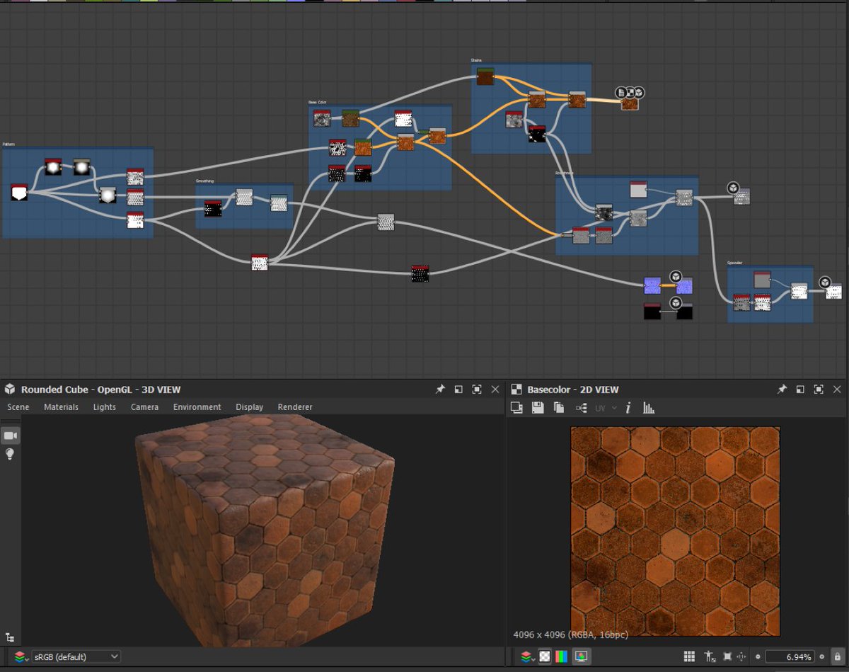849x672 pixels.
Task: Open the Environment menu in the 3D View
Action: pyautogui.click(x=197, y=406)
